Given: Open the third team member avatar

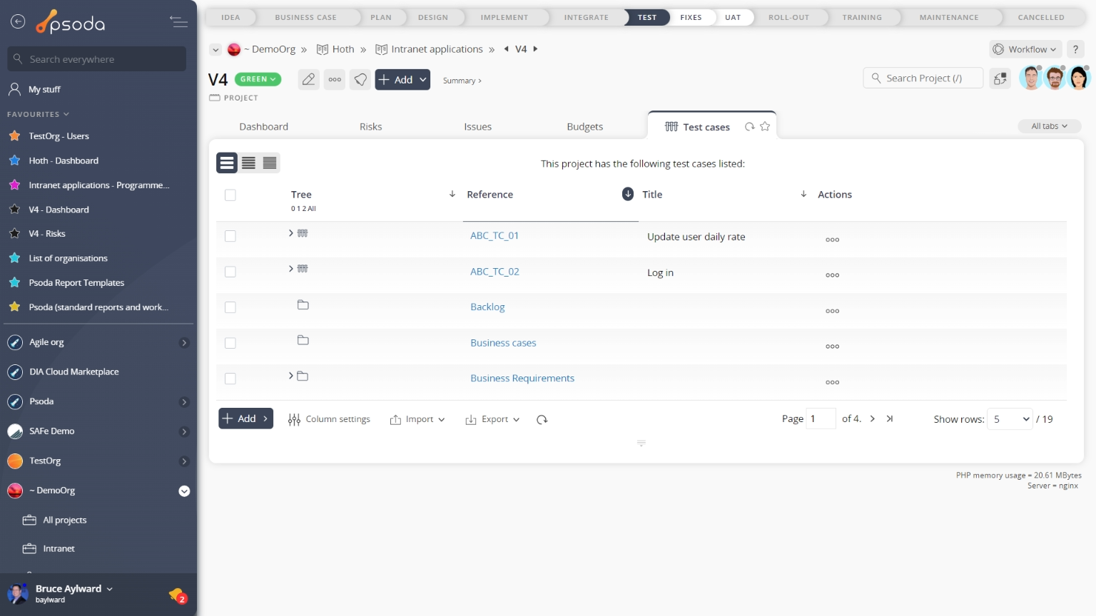Looking at the screenshot, I should click(1079, 78).
